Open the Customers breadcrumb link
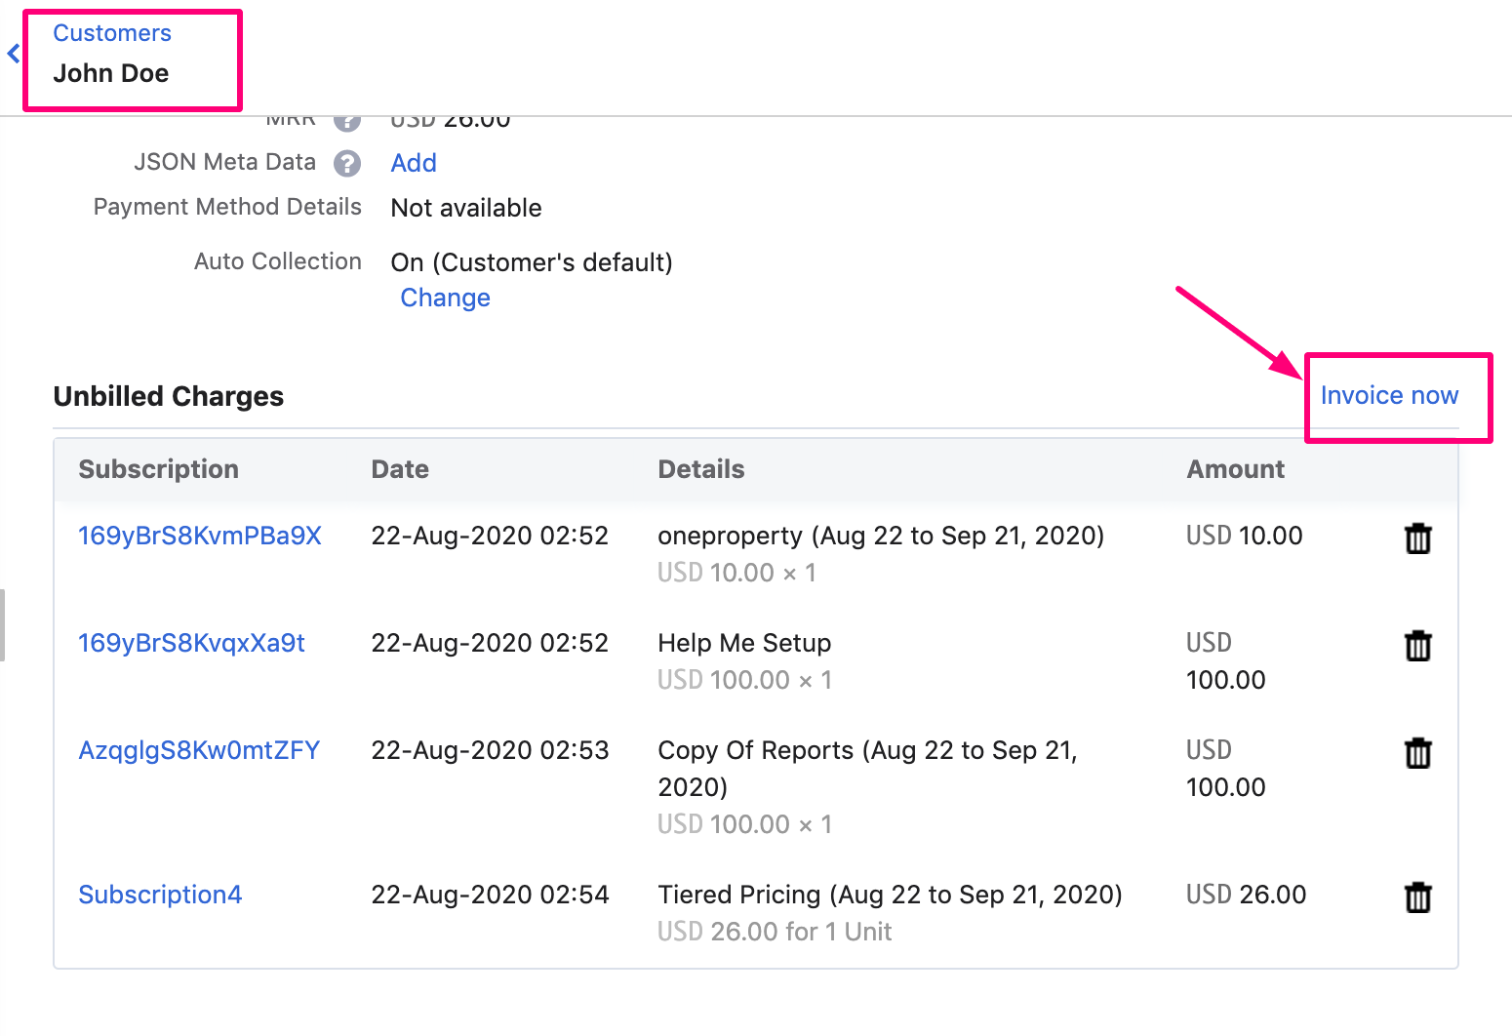Screen dimensions: 1512x1036 coord(111,32)
